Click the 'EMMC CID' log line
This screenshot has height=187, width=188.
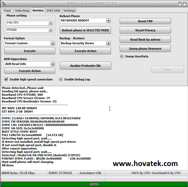[x=40, y=125]
